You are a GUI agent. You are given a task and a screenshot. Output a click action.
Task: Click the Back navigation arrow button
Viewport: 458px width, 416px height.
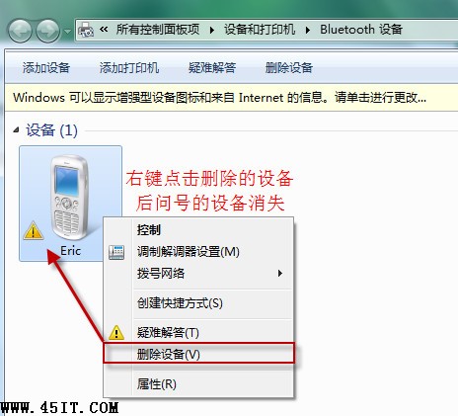pyautogui.click(x=21, y=32)
